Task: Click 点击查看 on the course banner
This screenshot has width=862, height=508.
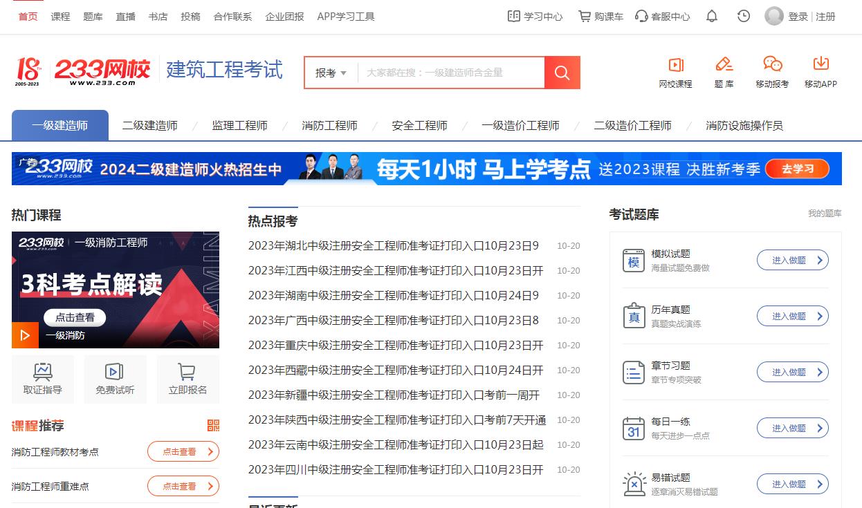Action: coord(75,317)
